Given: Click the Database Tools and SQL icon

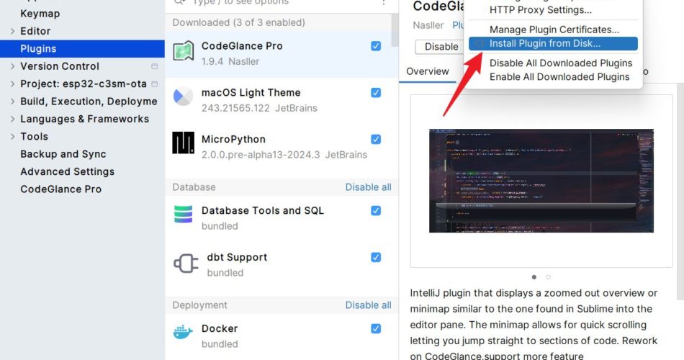Looking at the screenshot, I should 183,215.
